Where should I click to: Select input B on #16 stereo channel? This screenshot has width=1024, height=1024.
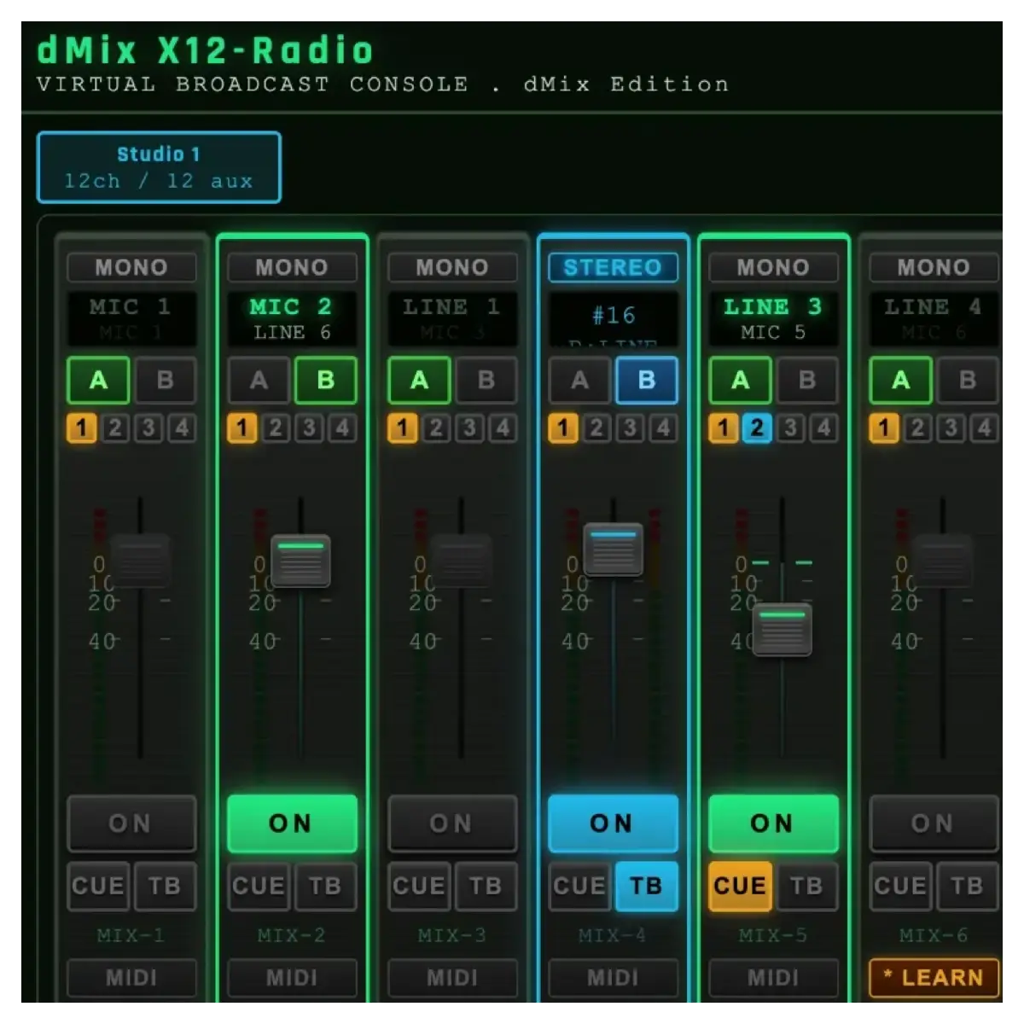click(x=646, y=381)
